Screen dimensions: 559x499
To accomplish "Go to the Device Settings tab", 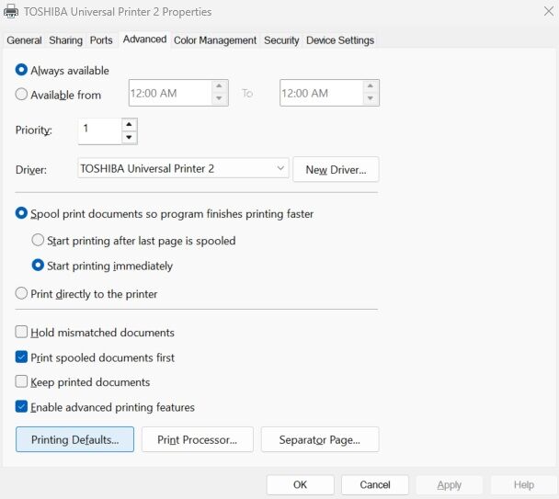I will pos(340,40).
